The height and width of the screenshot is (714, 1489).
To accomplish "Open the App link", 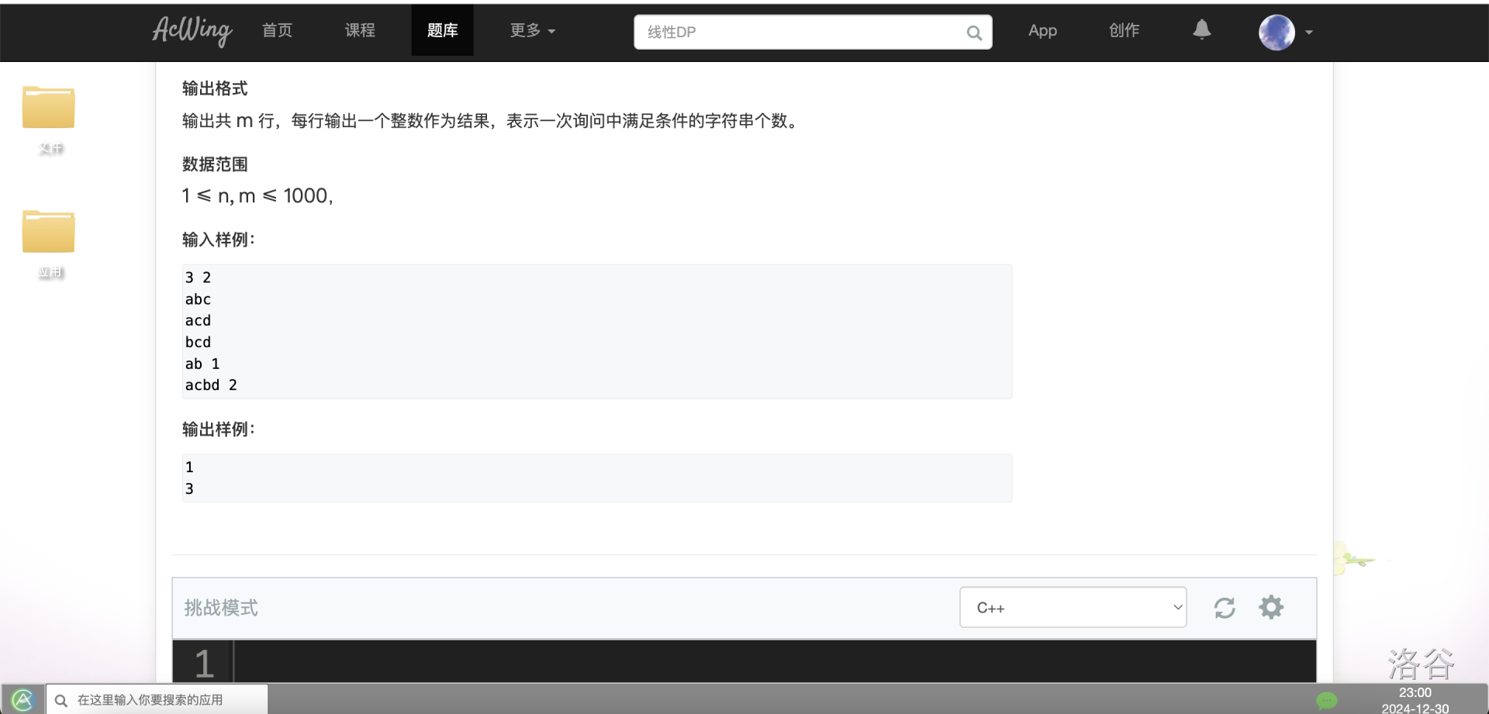I will 1042,31.
